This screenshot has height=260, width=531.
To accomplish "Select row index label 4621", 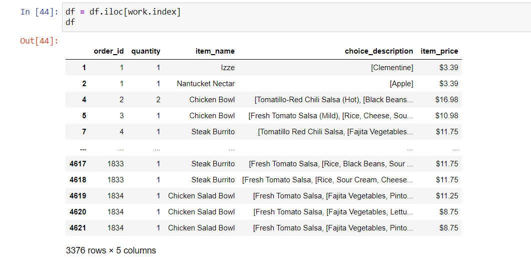I will [x=78, y=228].
